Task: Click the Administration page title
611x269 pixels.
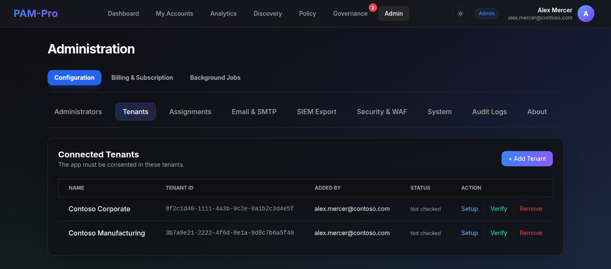Action: 91,49
